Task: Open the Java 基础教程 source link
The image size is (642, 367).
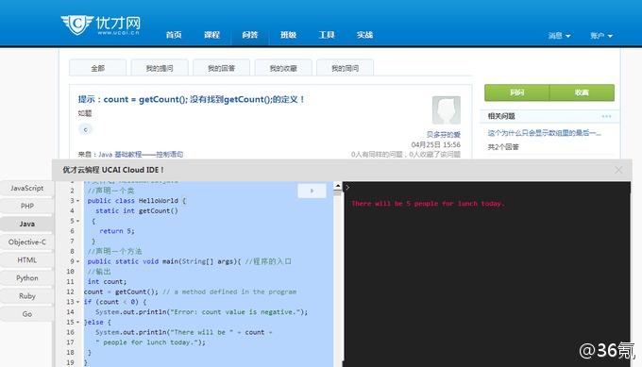Action: (141, 154)
